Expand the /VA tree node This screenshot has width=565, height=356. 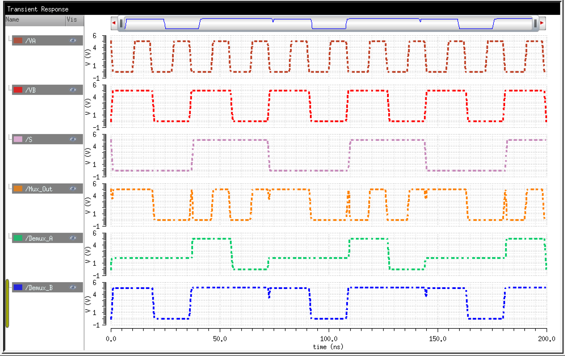pos(9,39)
